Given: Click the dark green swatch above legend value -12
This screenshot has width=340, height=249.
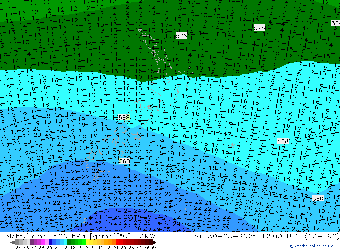Looking at the screenshot, I should click(69, 242).
